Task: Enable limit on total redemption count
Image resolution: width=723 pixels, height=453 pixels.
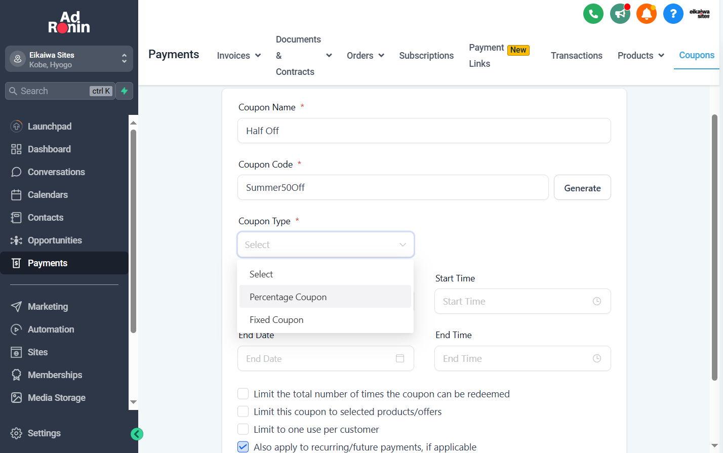Action: pos(243,394)
